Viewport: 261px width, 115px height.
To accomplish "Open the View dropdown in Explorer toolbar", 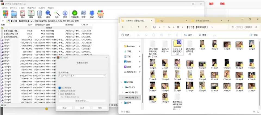I will [204, 35].
